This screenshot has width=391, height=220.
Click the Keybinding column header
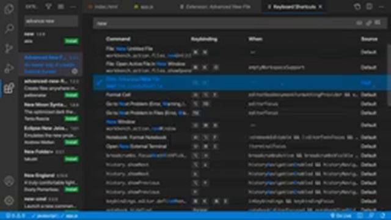tap(204, 39)
